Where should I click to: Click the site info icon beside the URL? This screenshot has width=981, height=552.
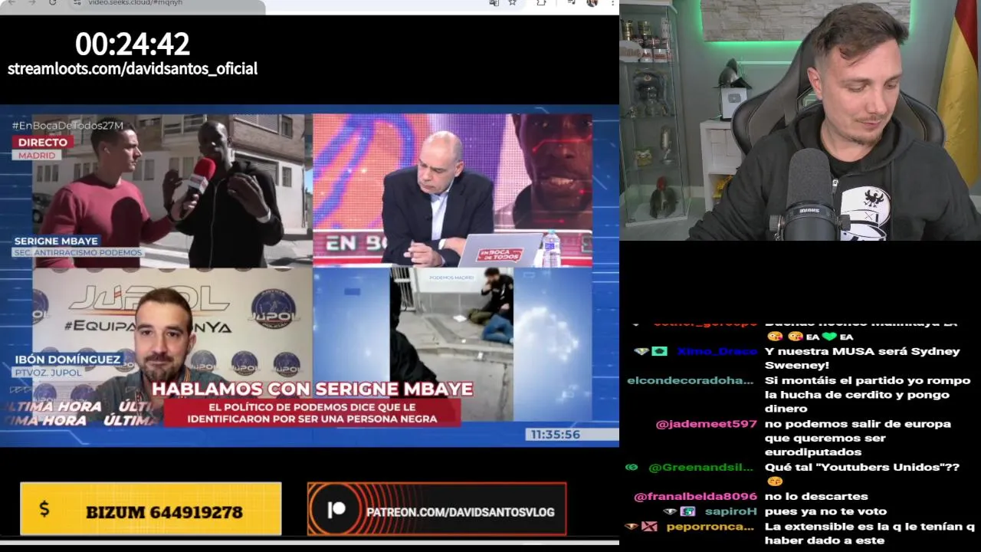pyautogui.click(x=77, y=2)
